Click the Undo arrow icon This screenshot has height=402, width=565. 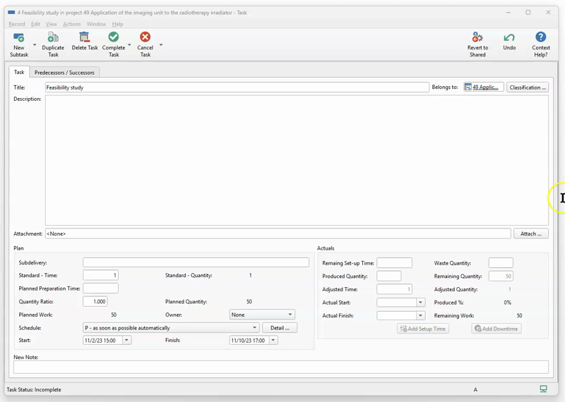(509, 38)
